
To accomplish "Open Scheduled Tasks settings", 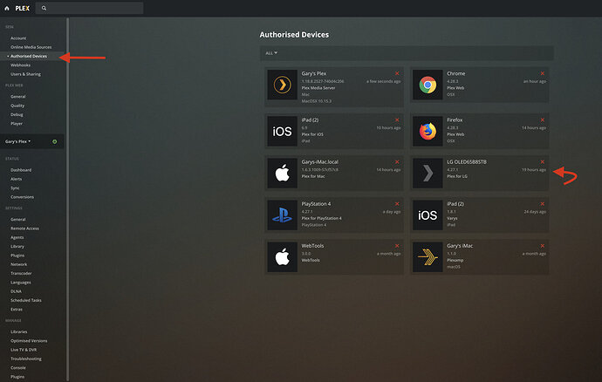I will tap(26, 300).
